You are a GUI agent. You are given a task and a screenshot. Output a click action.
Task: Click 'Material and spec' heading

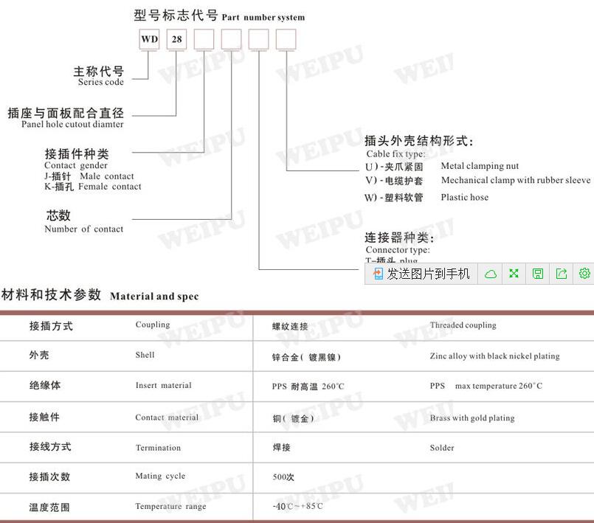(154, 296)
